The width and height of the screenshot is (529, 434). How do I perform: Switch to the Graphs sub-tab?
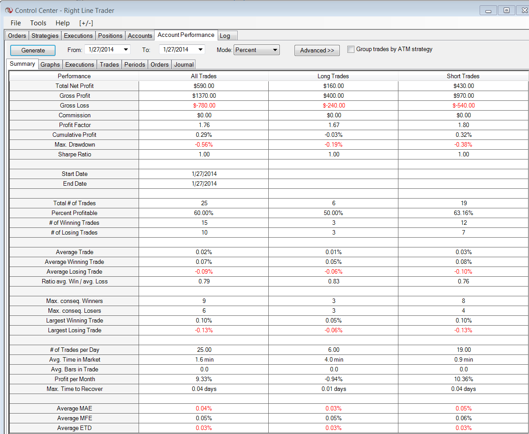[50, 64]
